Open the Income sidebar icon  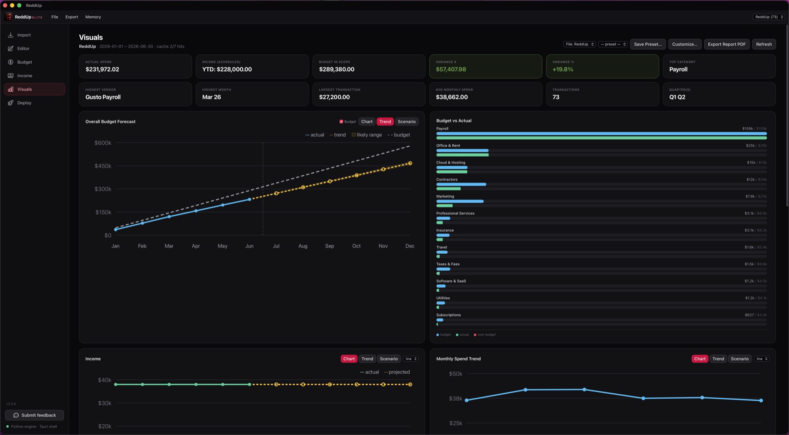[x=11, y=76]
